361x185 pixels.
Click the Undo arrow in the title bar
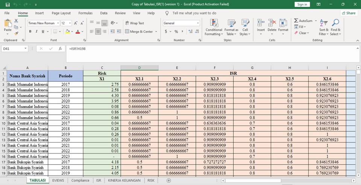(15, 5)
